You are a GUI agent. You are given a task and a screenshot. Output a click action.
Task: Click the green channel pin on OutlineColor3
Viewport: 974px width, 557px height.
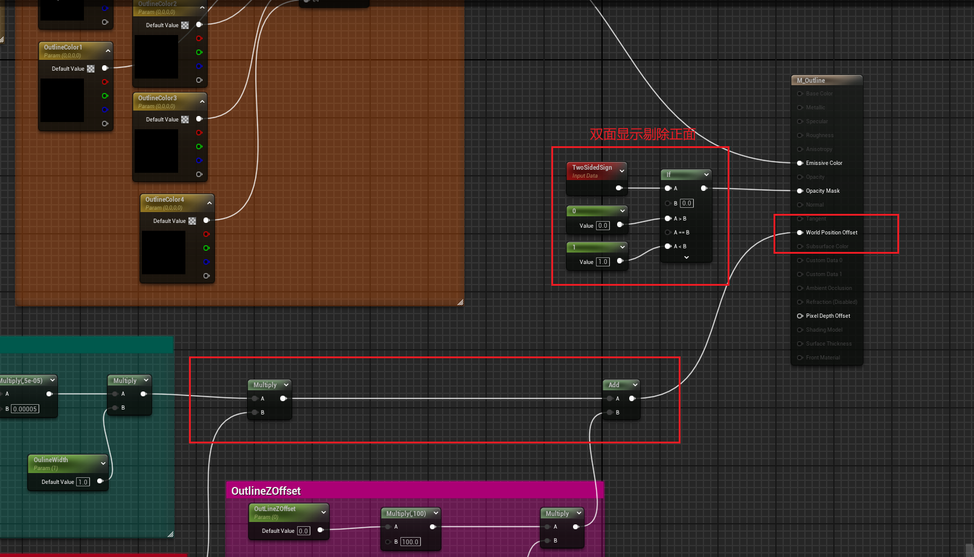[x=199, y=147]
